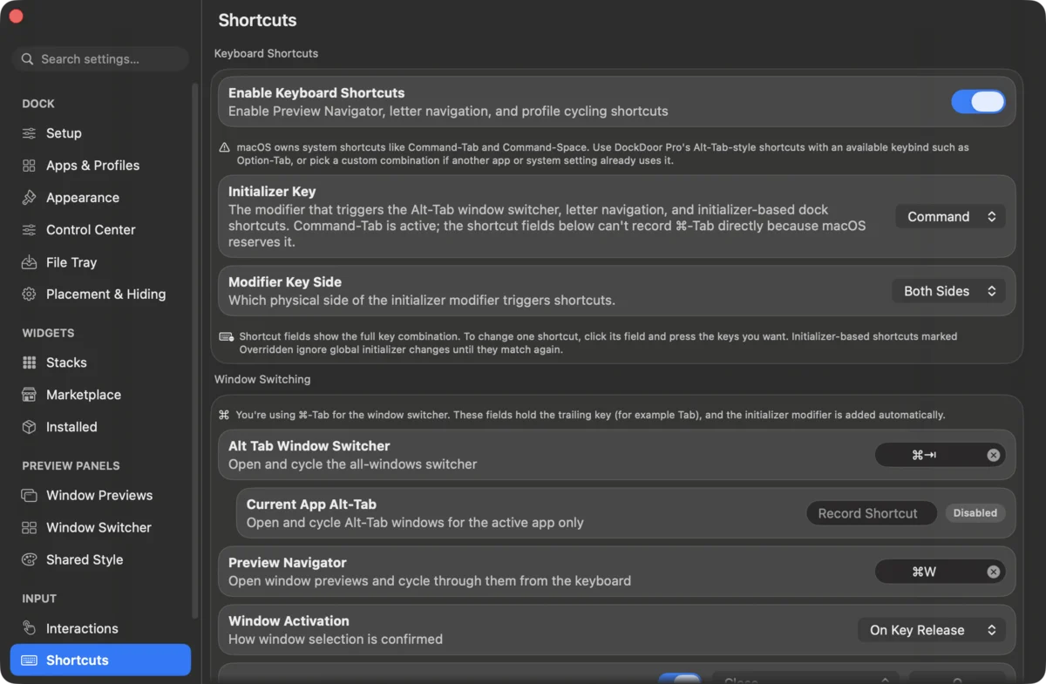Select Stacks under Widgets
1046x684 pixels.
click(100, 362)
